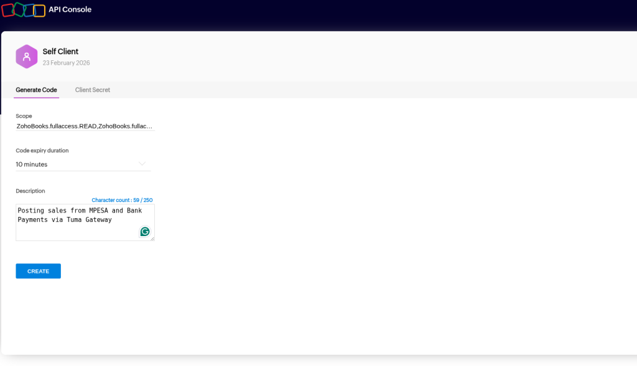Click the date 23 February 2026

[66, 63]
